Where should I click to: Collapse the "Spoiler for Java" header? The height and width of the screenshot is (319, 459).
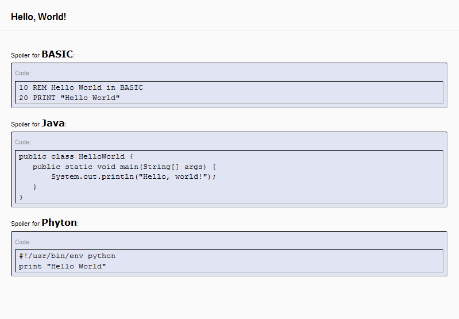[x=38, y=124]
